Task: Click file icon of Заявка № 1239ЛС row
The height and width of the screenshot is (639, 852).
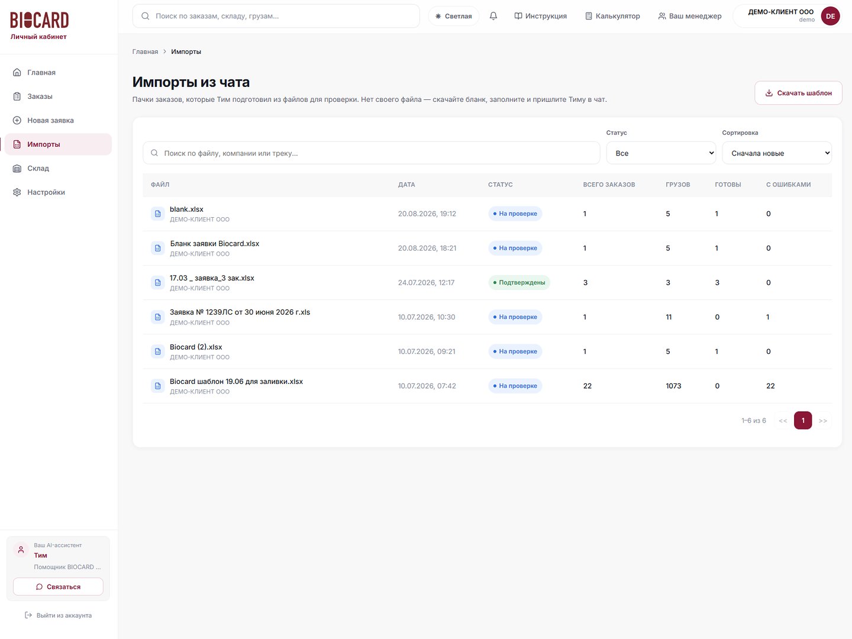Action: 157,317
